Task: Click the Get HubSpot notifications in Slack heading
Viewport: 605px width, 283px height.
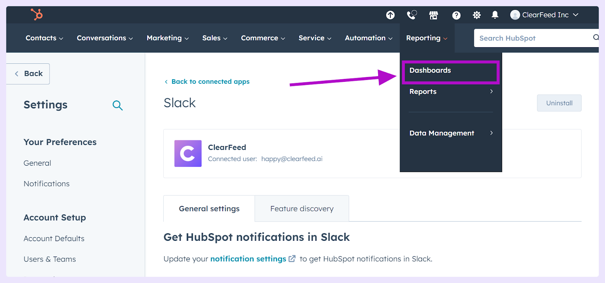Action: pos(257,237)
